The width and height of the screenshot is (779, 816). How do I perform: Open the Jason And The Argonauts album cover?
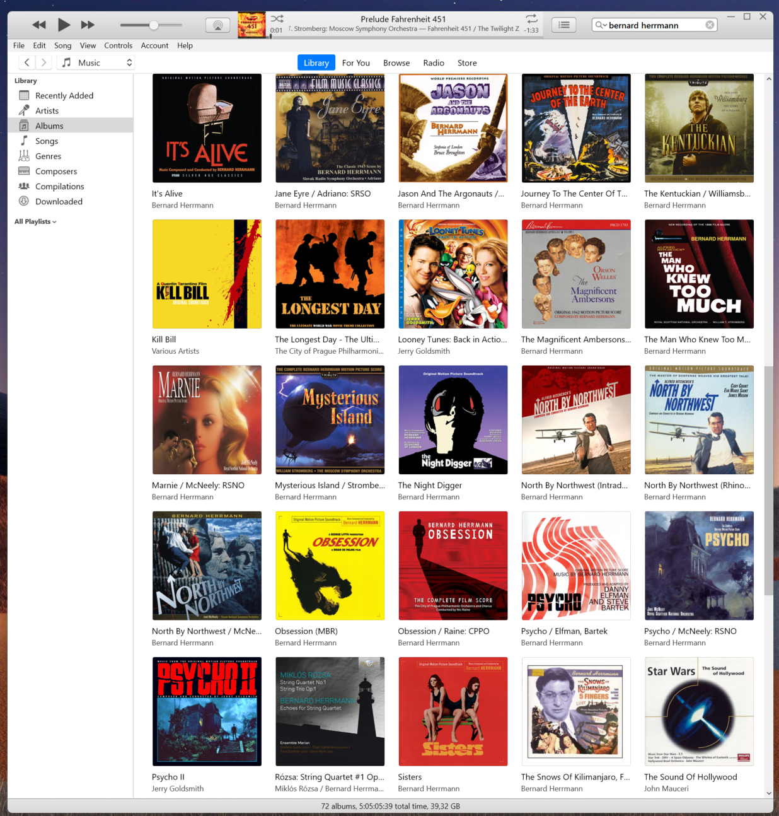tap(453, 128)
